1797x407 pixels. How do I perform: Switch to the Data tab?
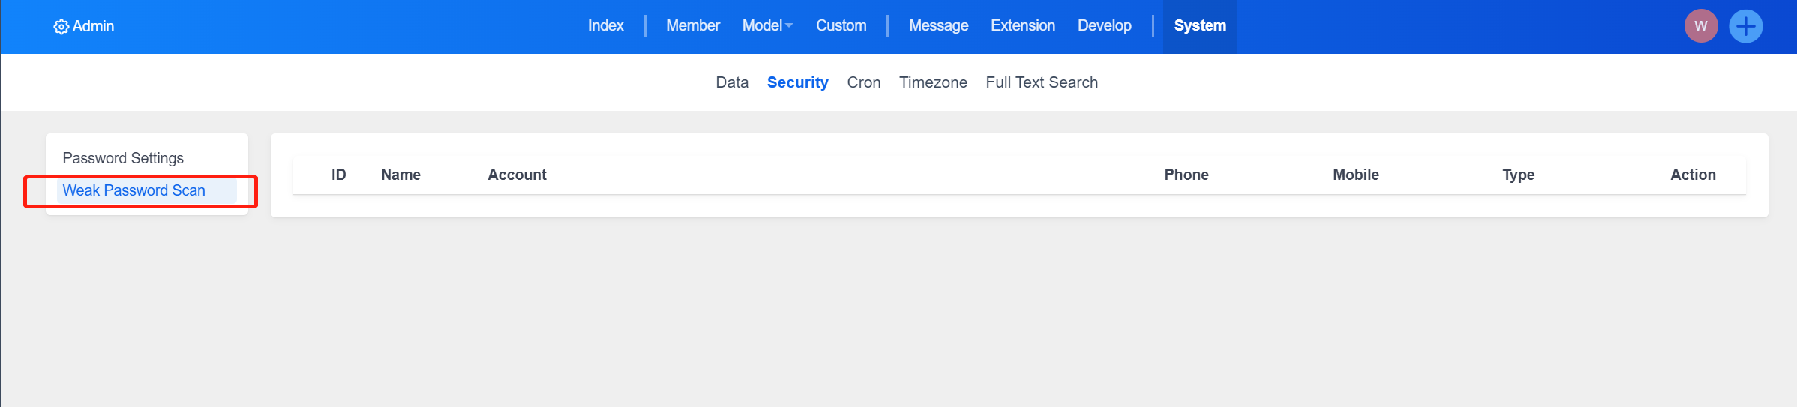click(x=731, y=82)
